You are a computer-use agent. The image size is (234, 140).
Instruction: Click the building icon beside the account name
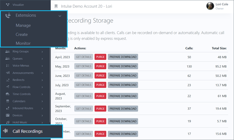point(56,6)
